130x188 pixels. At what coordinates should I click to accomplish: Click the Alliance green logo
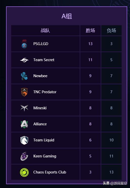tap(24, 124)
